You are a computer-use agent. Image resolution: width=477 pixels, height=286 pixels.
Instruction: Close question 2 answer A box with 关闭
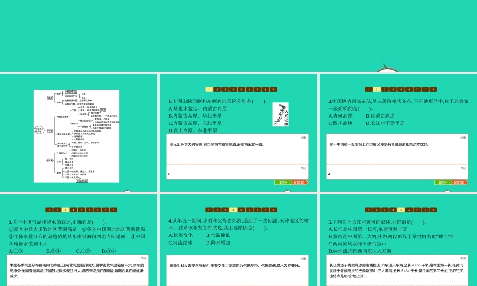[x=463, y=168]
